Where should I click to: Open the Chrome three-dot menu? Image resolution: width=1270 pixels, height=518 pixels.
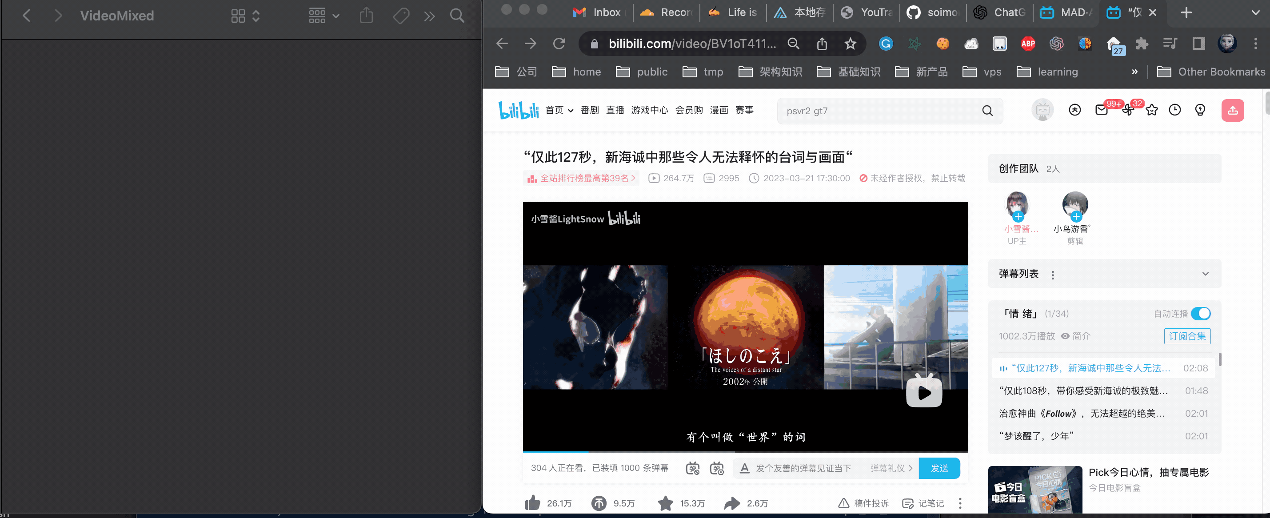pos(1255,44)
